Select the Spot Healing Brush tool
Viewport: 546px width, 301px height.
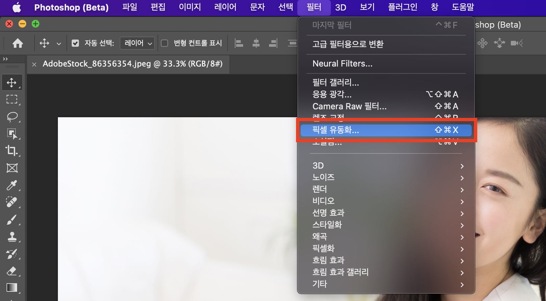(12, 202)
